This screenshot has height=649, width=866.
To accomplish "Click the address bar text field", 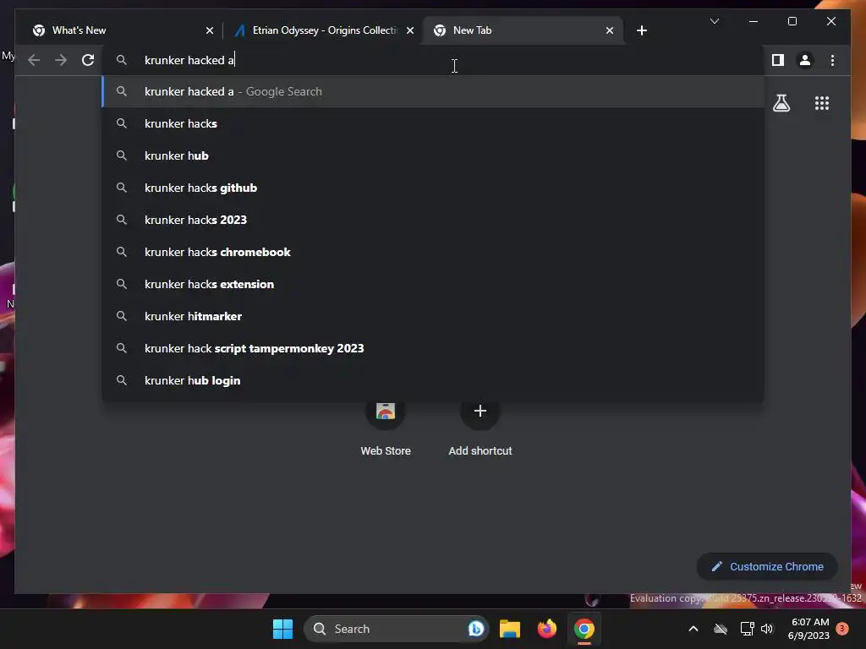I will [x=433, y=60].
